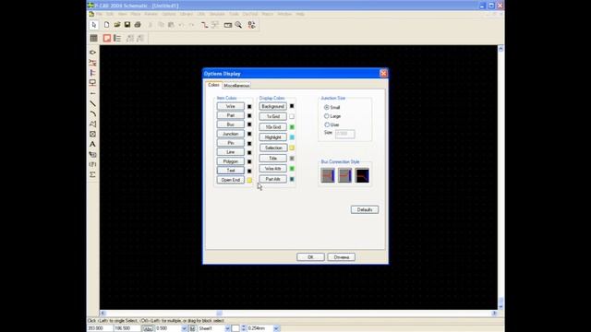The width and height of the screenshot is (591, 332).
Task: Click the red-outlined sheet icon on second toolbar
Action: 107,38
